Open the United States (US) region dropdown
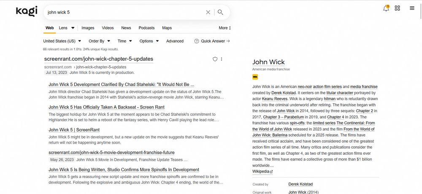422x194 pixels. tap(62, 41)
